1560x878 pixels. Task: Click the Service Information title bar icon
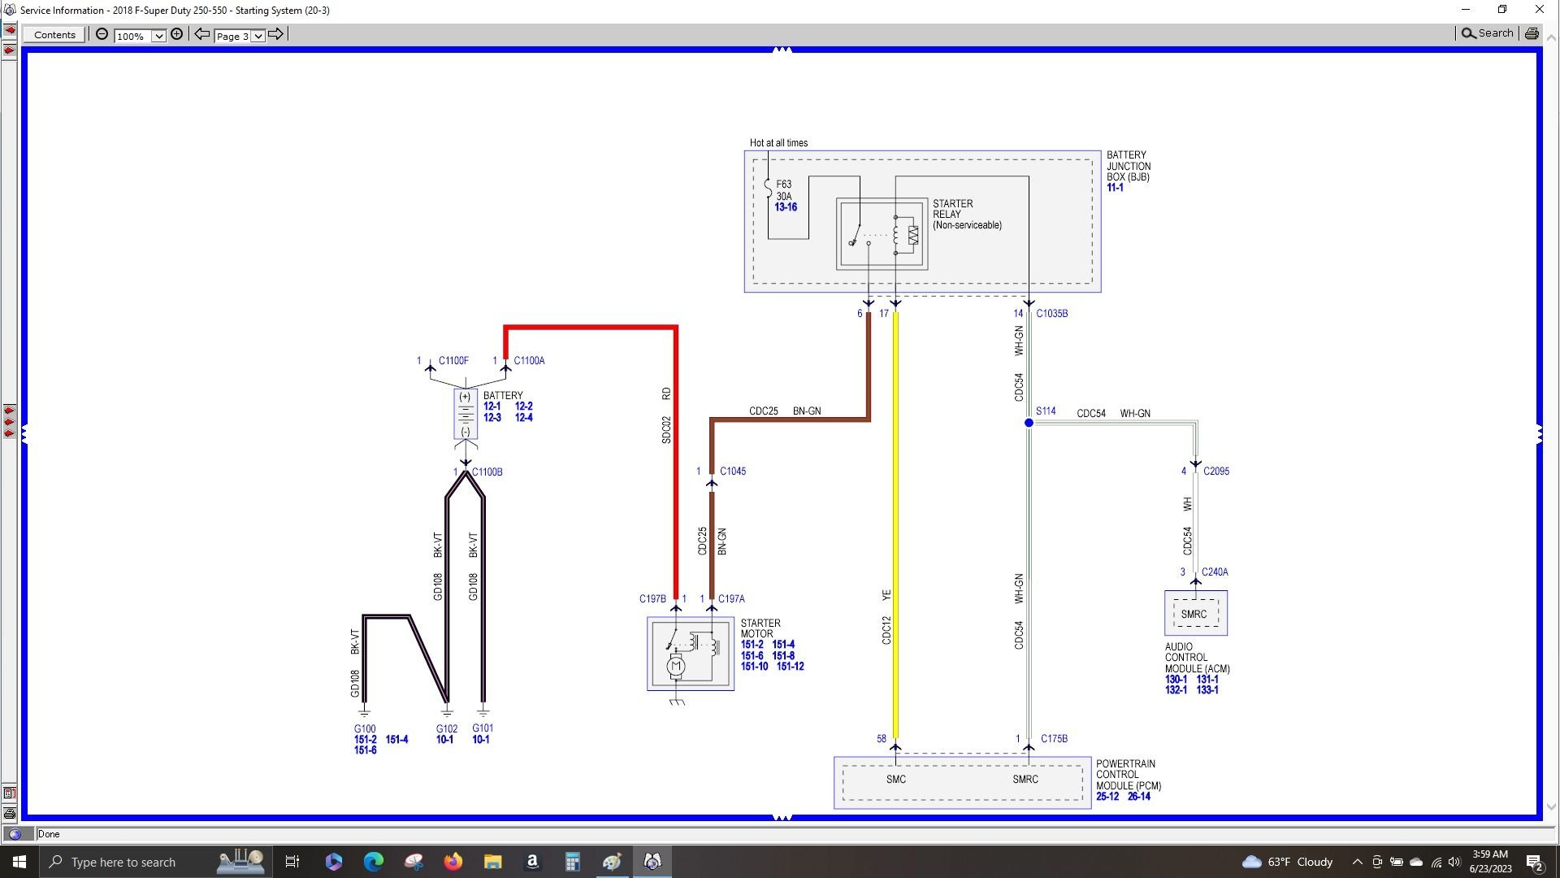tap(9, 10)
